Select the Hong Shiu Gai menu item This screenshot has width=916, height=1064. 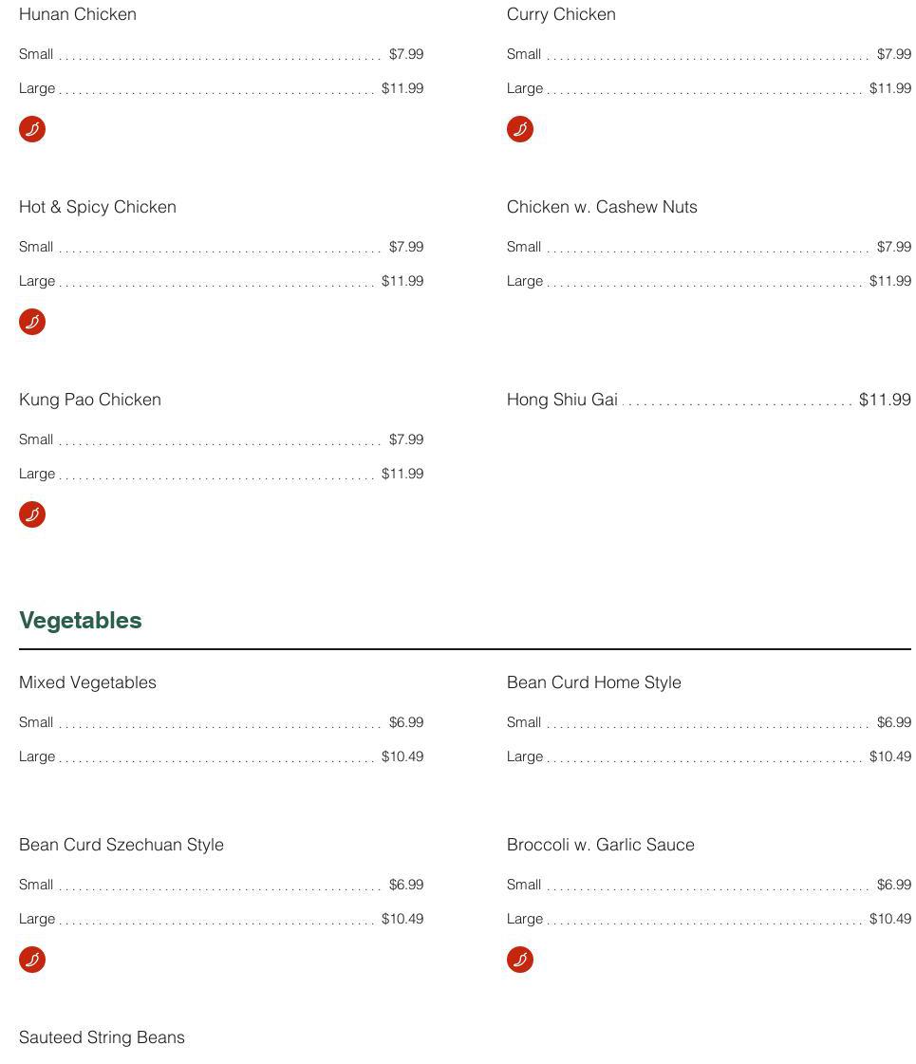[x=562, y=400]
